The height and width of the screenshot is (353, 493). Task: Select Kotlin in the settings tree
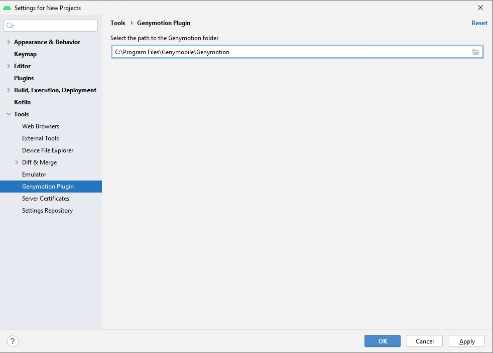[x=22, y=102]
